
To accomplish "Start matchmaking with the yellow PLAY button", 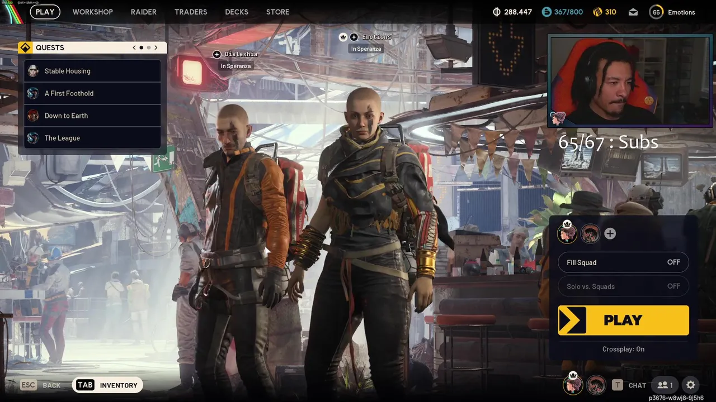I will coord(623,320).
